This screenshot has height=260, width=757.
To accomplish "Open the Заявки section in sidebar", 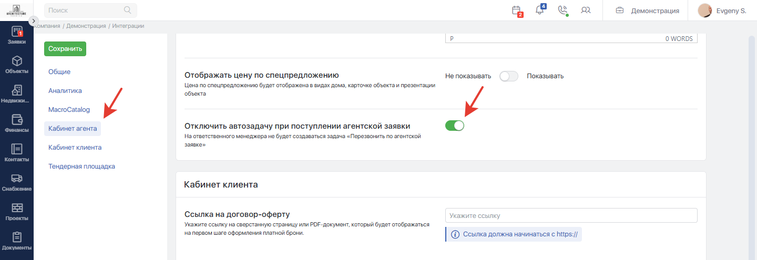I will point(16,36).
